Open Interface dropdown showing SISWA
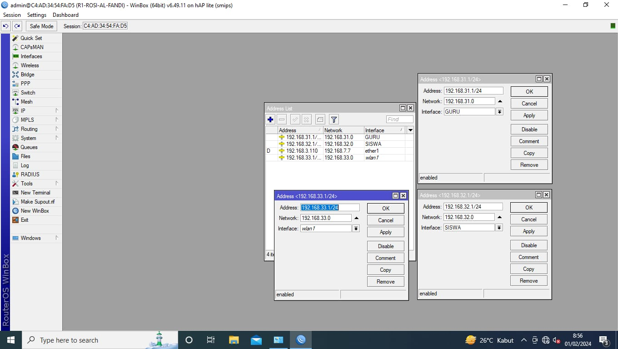The width and height of the screenshot is (618, 349). (x=499, y=227)
